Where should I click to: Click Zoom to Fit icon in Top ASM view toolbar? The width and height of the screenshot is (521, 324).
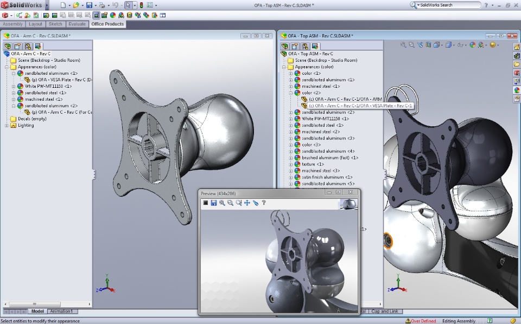coord(403,45)
